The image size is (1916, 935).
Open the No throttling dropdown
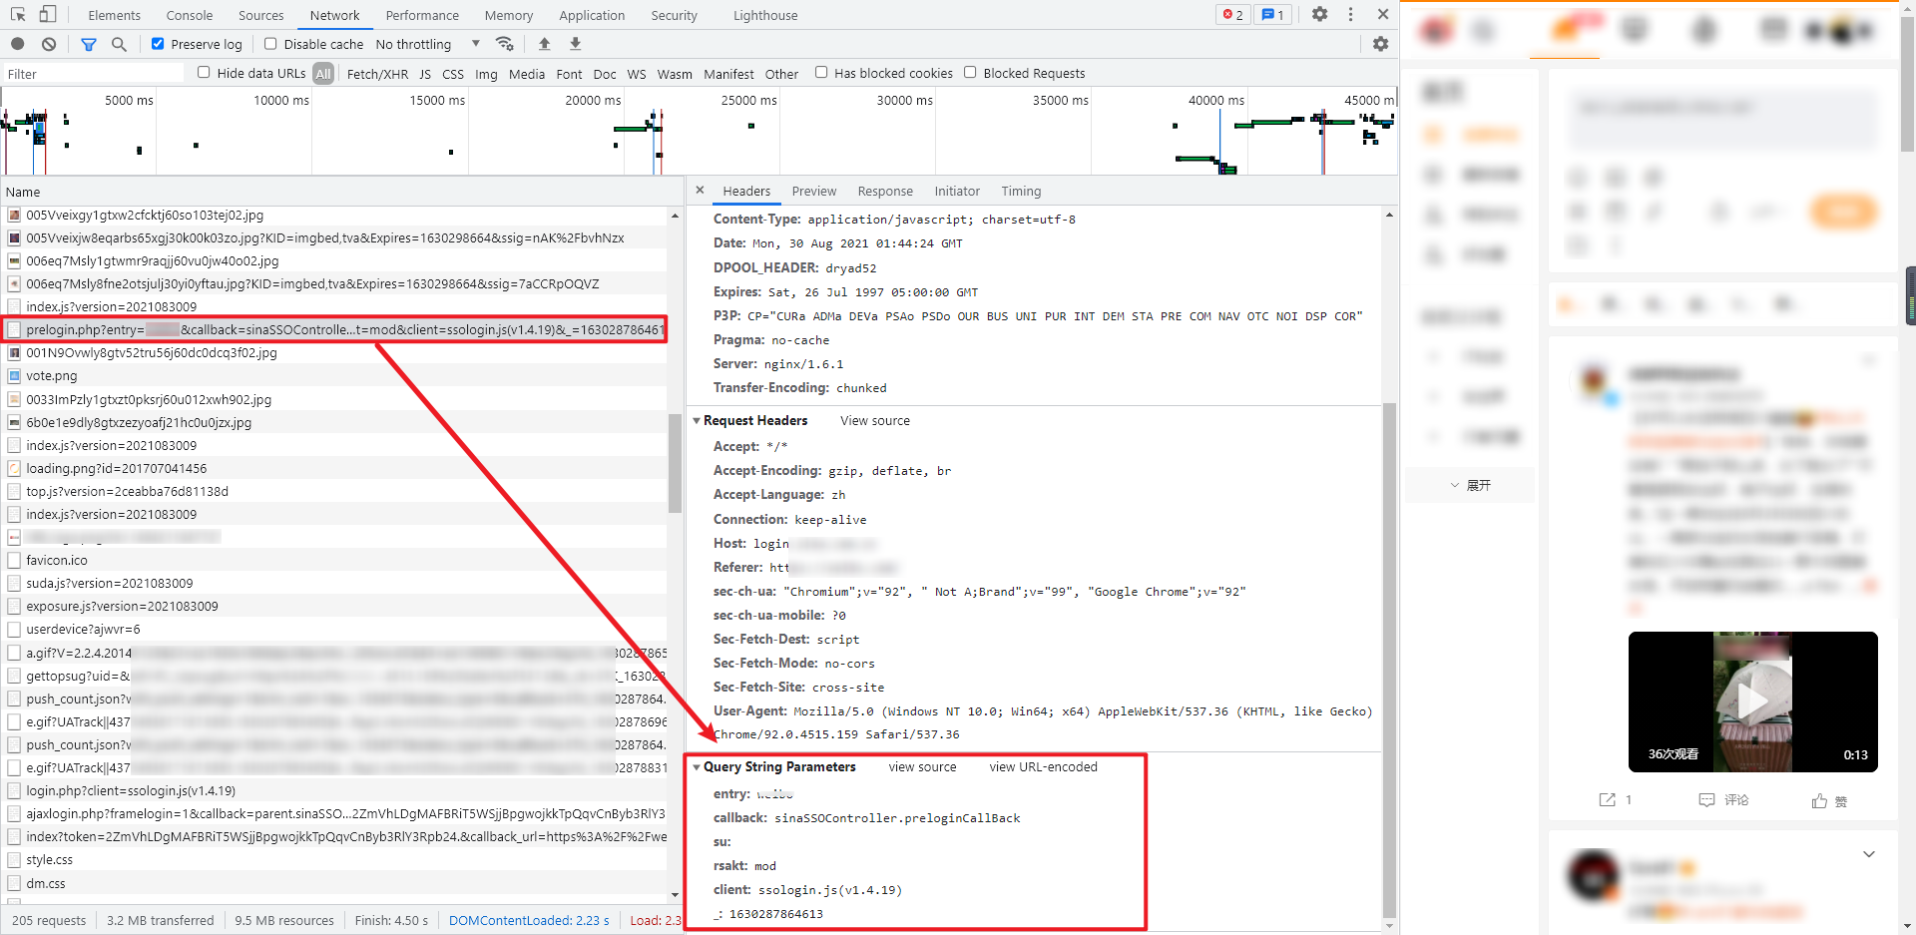click(427, 44)
